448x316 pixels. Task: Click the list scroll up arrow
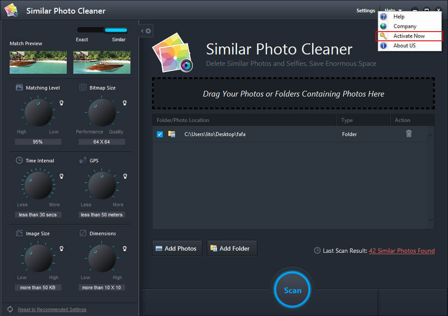pos(430,135)
